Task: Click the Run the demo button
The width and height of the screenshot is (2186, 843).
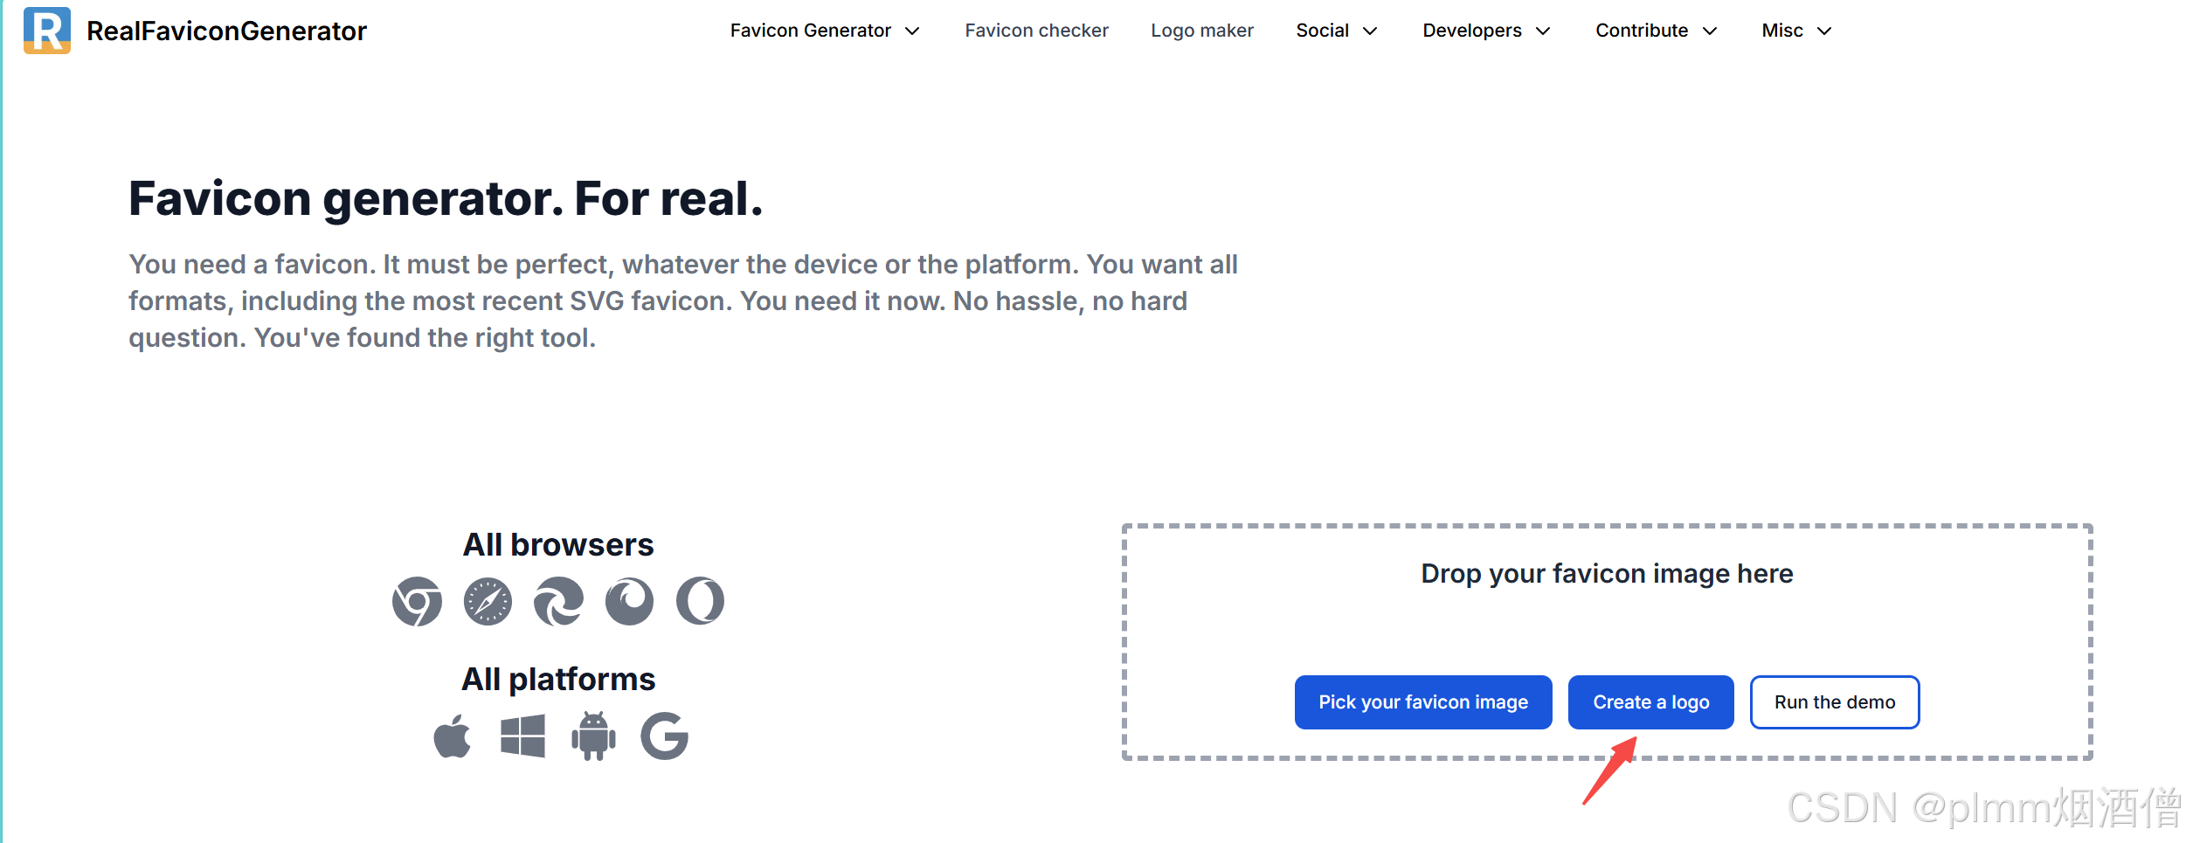Action: click(1835, 702)
